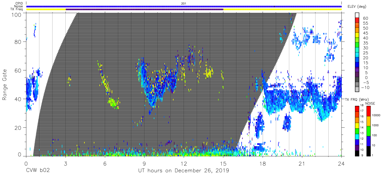The height and width of the screenshot is (177, 384).
Task: Click the NOISE legend title
Action: point(371,103)
